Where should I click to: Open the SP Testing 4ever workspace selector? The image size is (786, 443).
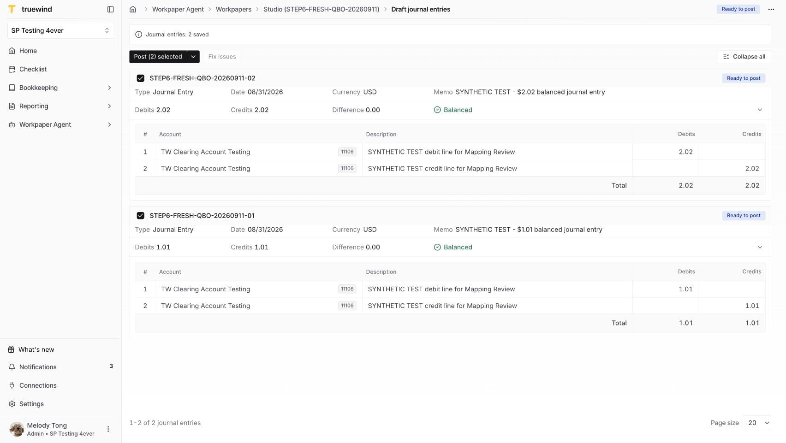pos(60,30)
